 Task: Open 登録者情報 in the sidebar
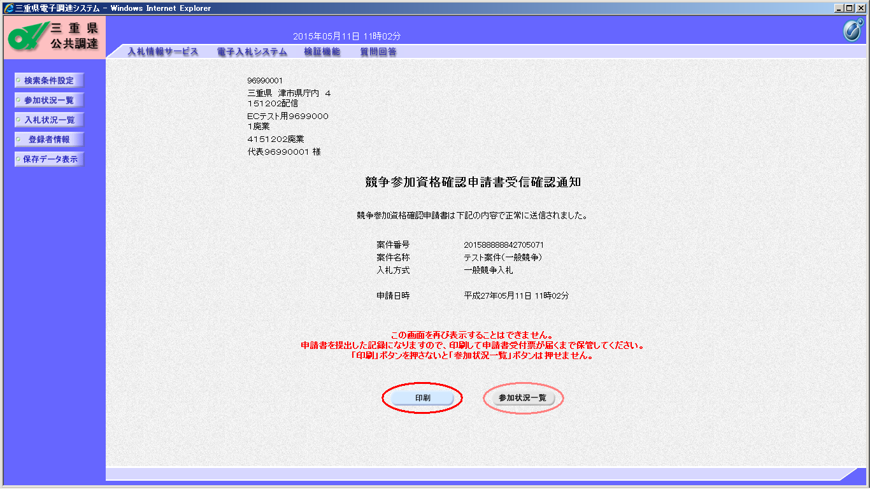[x=49, y=140]
